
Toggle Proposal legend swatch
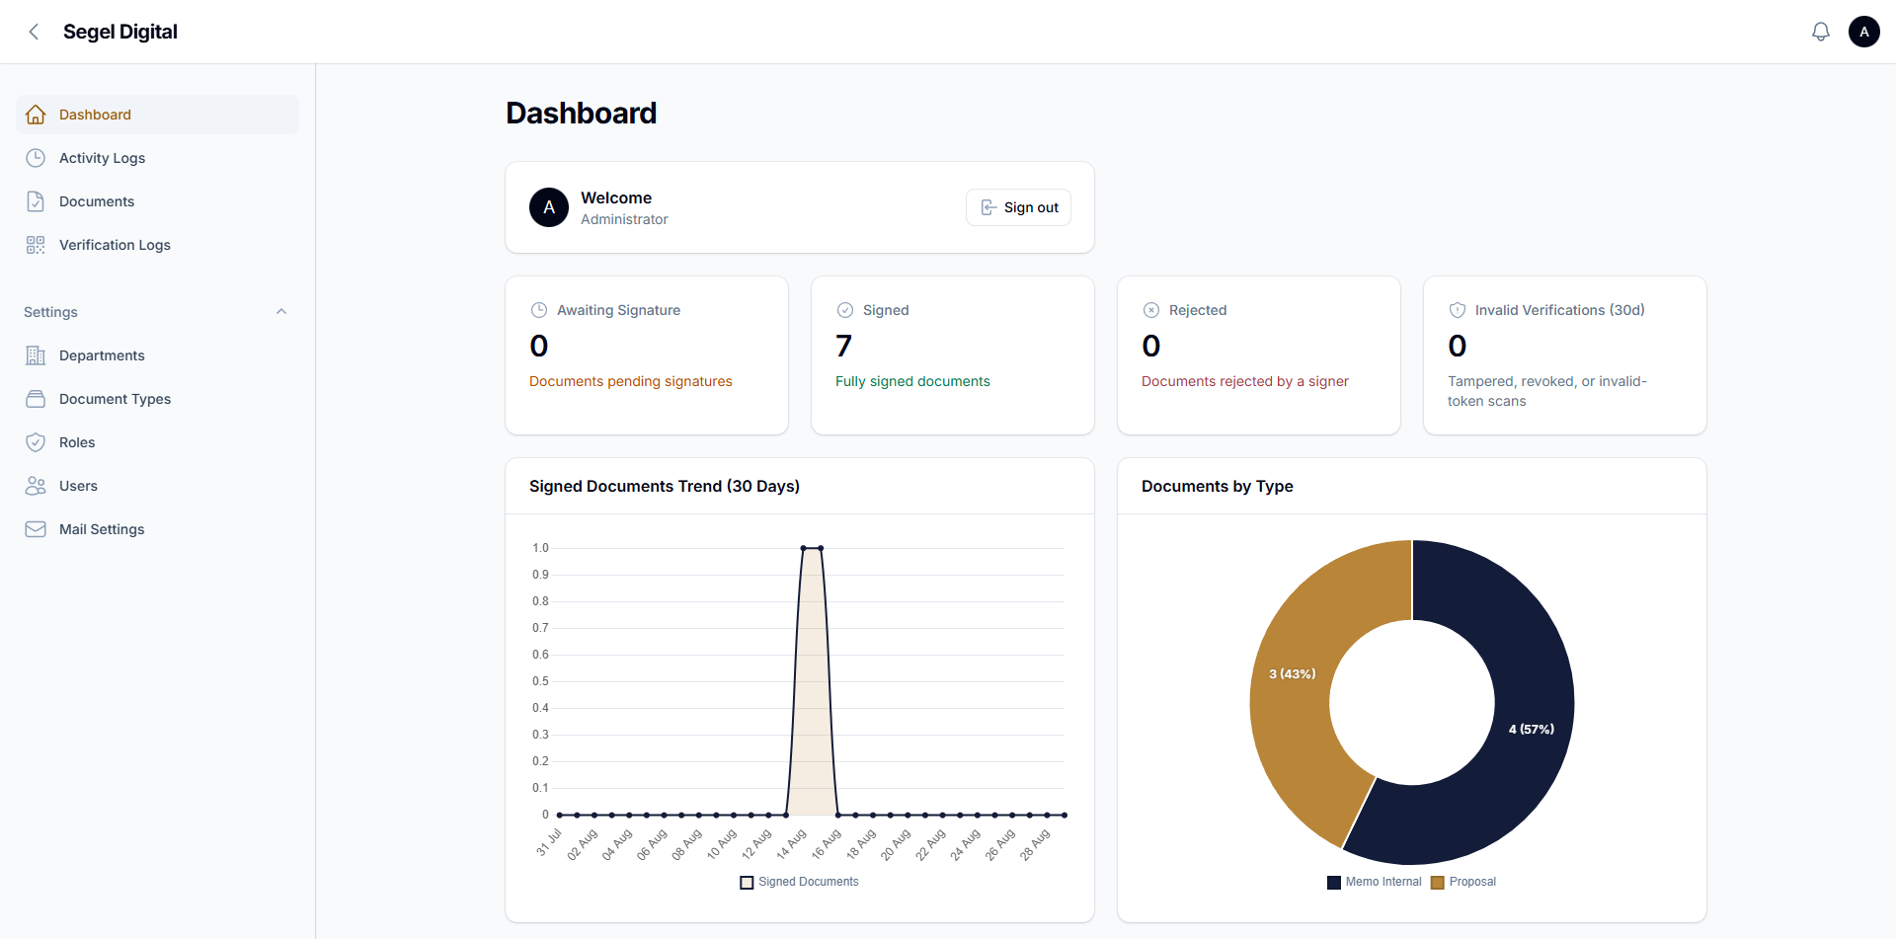point(1438,883)
